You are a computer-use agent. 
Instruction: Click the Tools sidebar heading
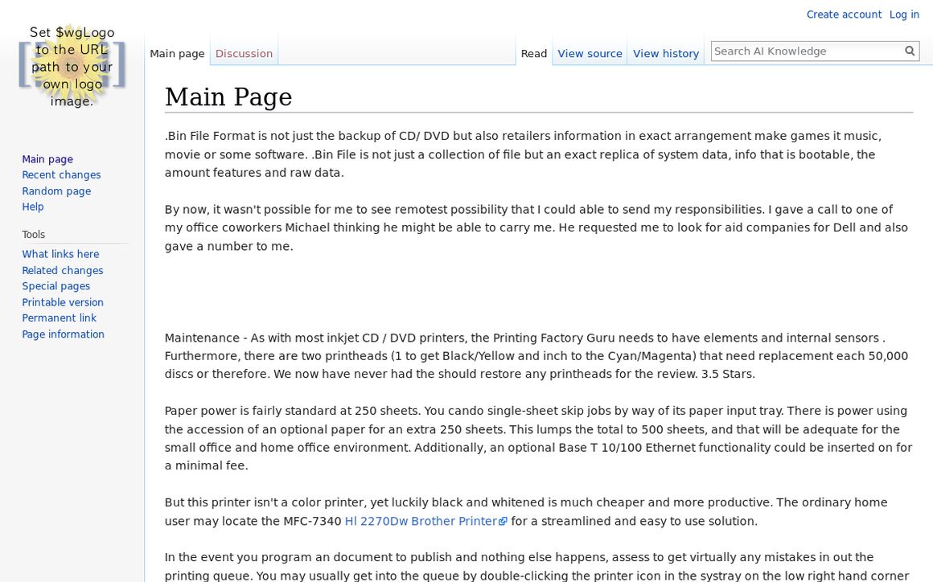pyautogui.click(x=33, y=234)
